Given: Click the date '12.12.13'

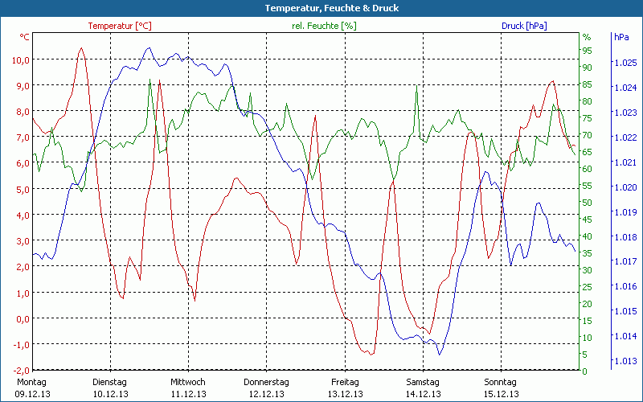Looking at the screenshot, I should coord(267,394).
